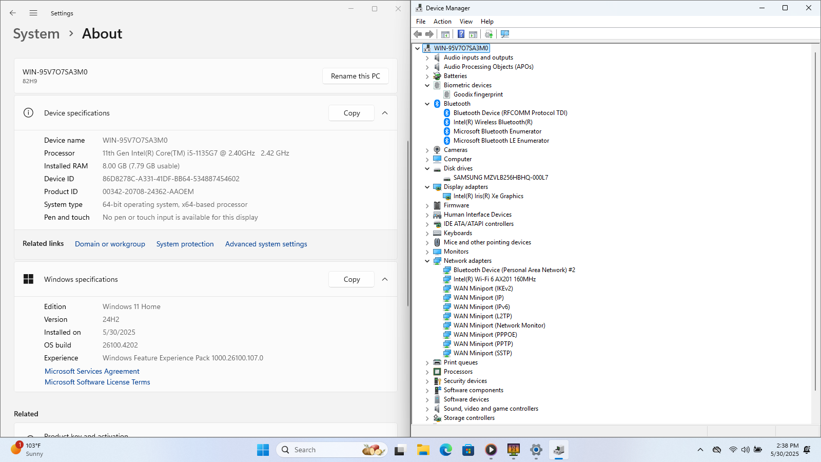
Task: Collapse the Bluetooth category
Action: (x=427, y=104)
